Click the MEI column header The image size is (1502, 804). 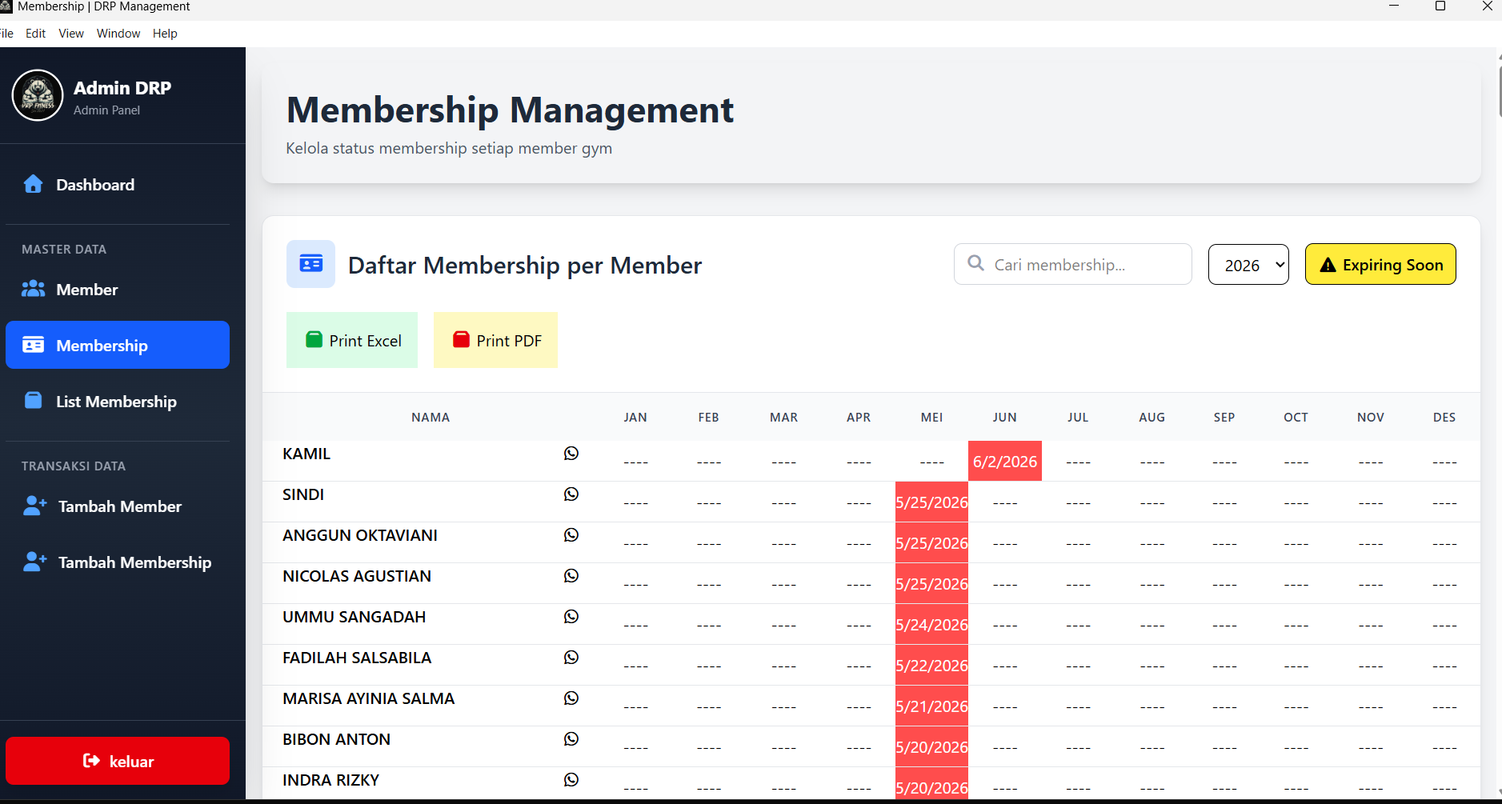931,417
